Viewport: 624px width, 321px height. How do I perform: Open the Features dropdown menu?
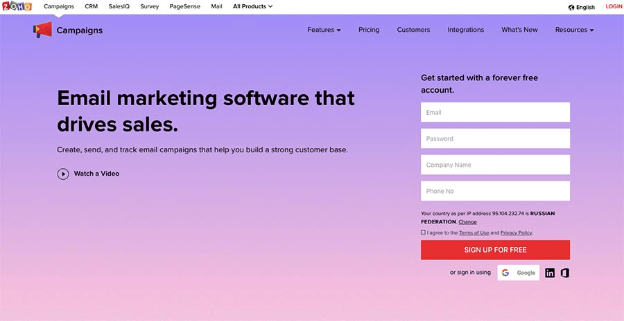click(324, 30)
